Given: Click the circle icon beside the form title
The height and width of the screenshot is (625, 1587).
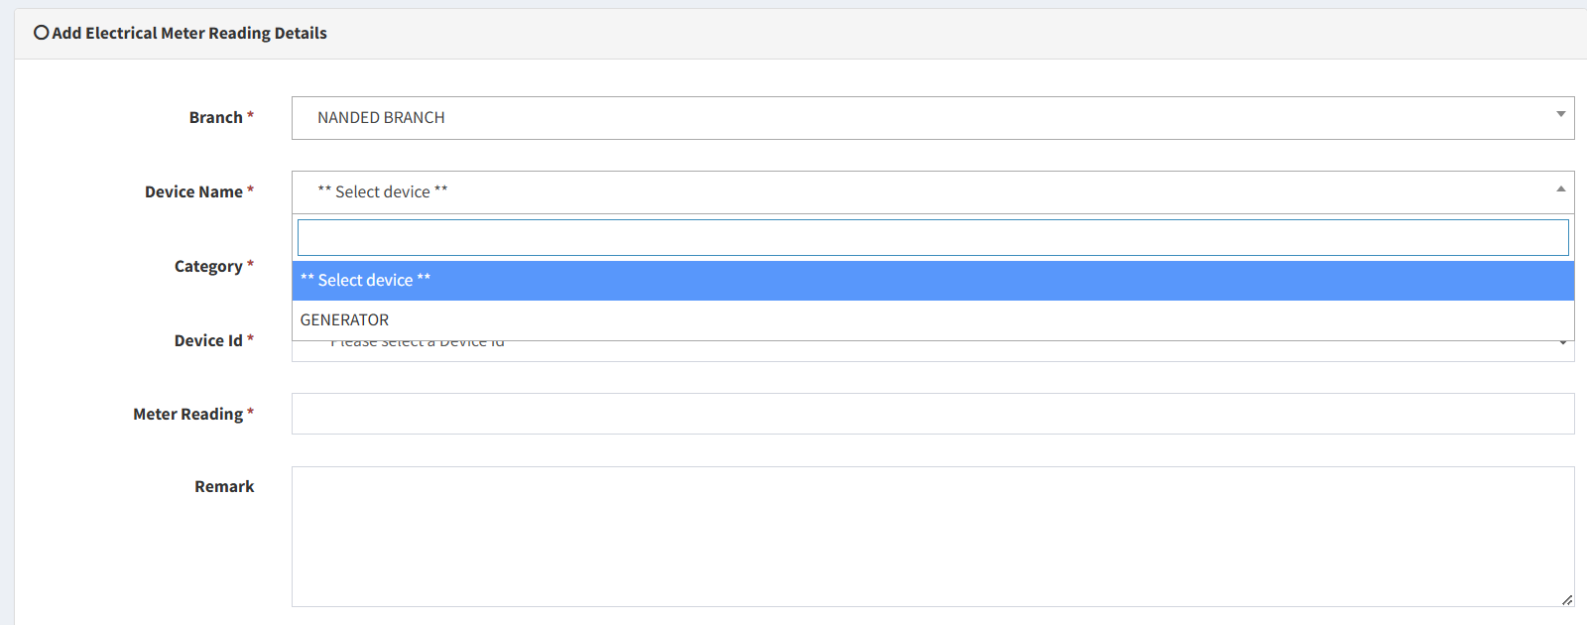Looking at the screenshot, I should pos(41,33).
